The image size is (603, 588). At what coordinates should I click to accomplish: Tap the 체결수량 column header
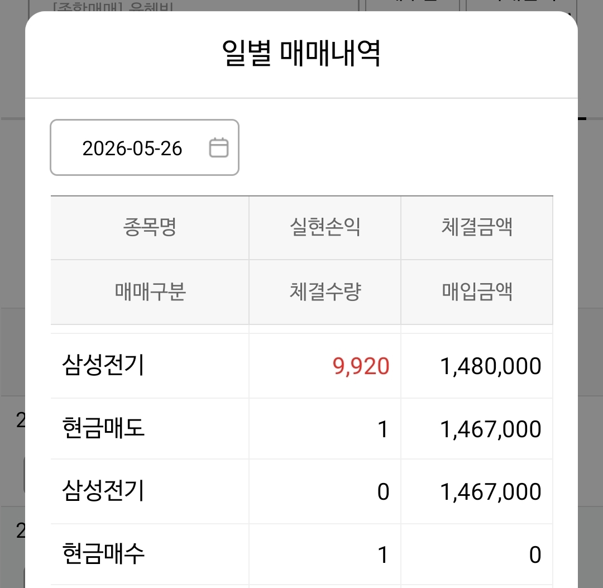click(325, 292)
